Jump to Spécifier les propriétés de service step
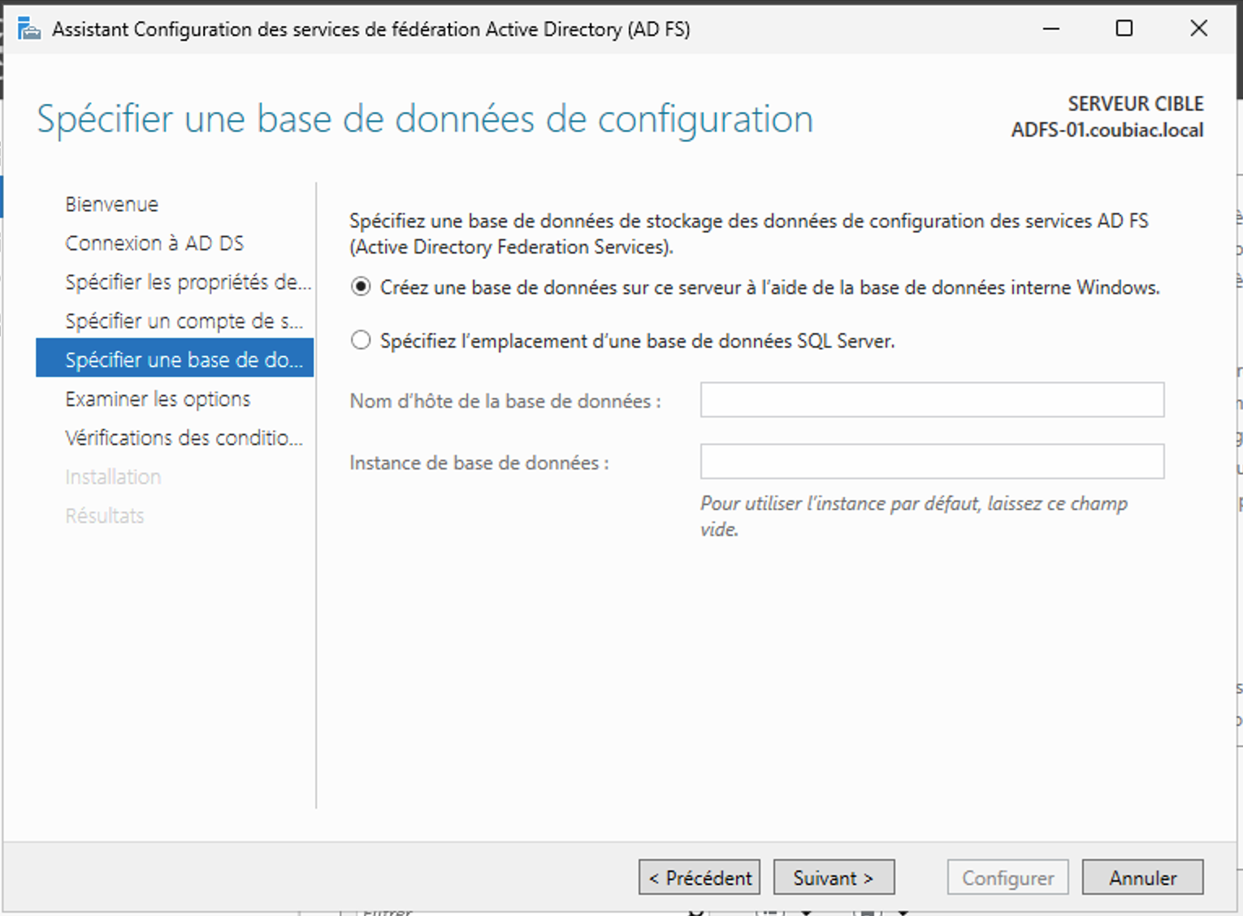 [188, 283]
